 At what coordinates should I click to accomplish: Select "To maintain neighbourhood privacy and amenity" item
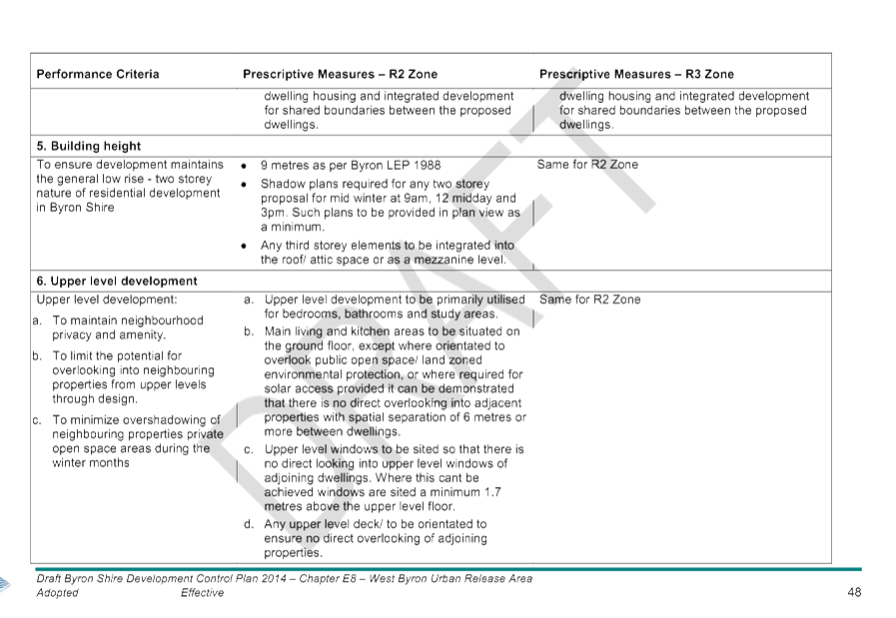[x=128, y=327]
